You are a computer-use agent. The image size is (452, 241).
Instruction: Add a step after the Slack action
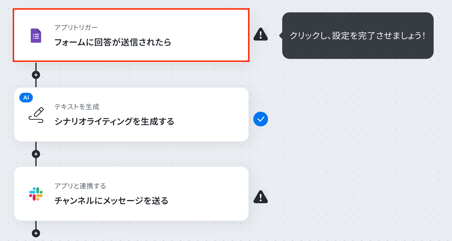point(36,233)
